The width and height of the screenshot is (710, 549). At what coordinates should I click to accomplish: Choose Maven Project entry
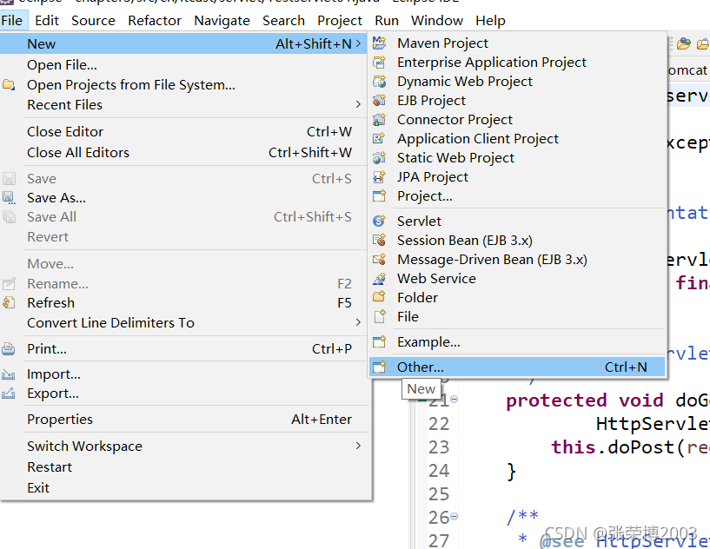pyautogui.click(x=517, y=43)
